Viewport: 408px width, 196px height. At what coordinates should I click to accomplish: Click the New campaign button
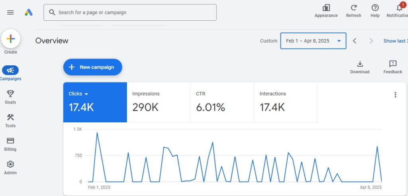tap(92, 67)
